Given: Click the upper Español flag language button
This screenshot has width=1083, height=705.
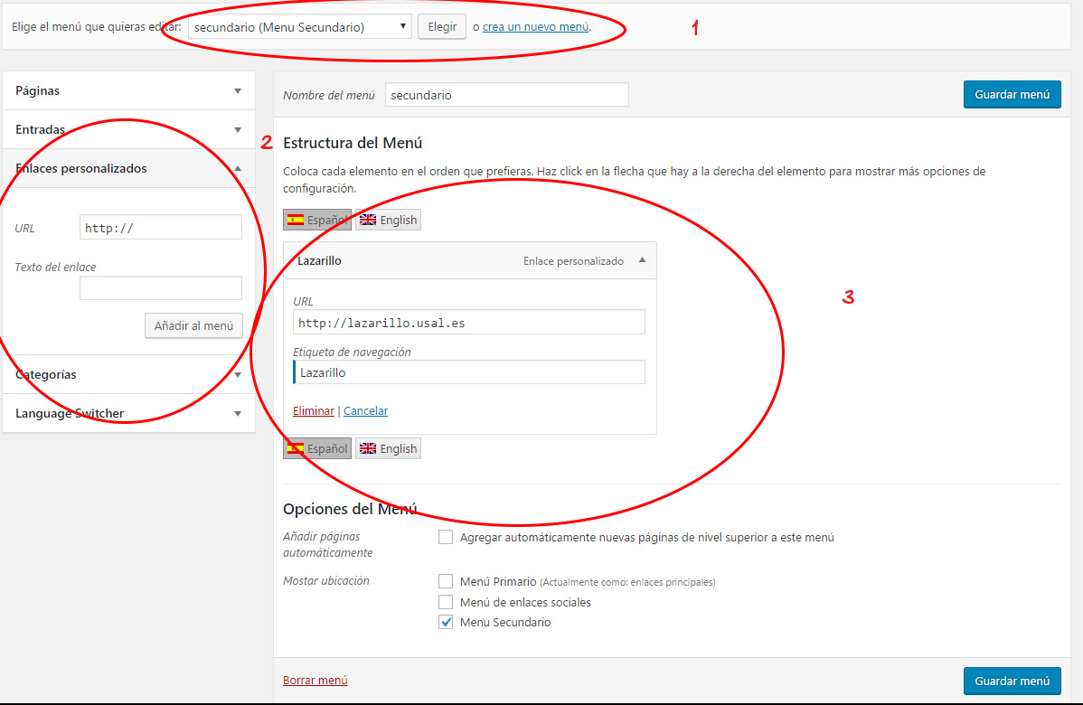Looking at the screenshot, I should click(x=317, y=220).
